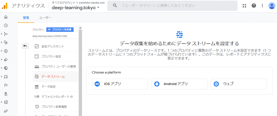Open the Analysis chart icon in sidebar
The height and width of the screenshot is (116, 277).
pyautogui.click(x=6, y=102)
